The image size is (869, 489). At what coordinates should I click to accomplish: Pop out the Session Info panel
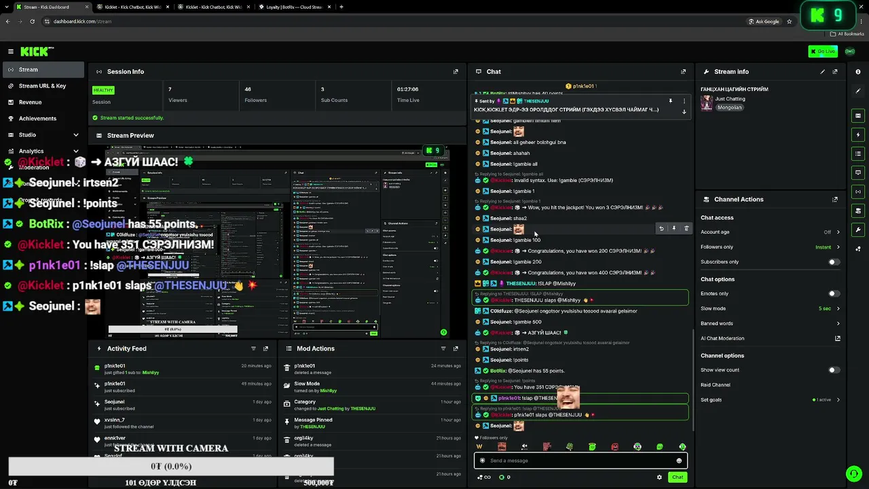pyautogui.click(x=456, y=71)
